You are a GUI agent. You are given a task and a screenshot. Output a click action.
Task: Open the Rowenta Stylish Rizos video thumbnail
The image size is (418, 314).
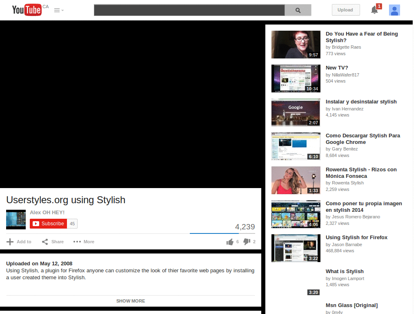[x=296, y=180]
